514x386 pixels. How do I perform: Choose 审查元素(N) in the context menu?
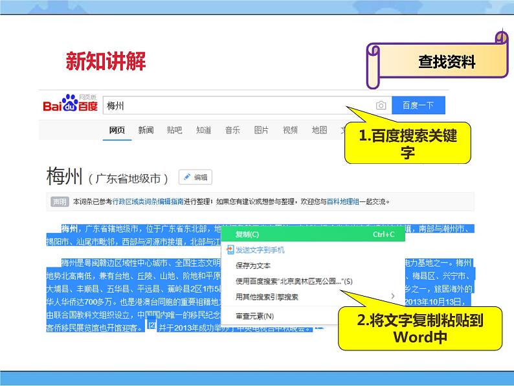pyautogui.click(x=254, y=316)
